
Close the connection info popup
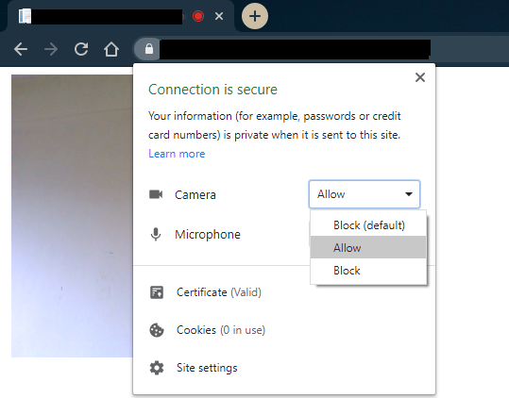(420, 77)
